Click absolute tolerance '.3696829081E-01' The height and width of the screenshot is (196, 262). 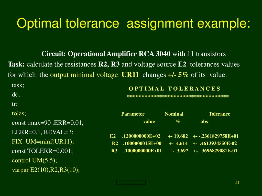pyautogui.click(x=219, y=151)
